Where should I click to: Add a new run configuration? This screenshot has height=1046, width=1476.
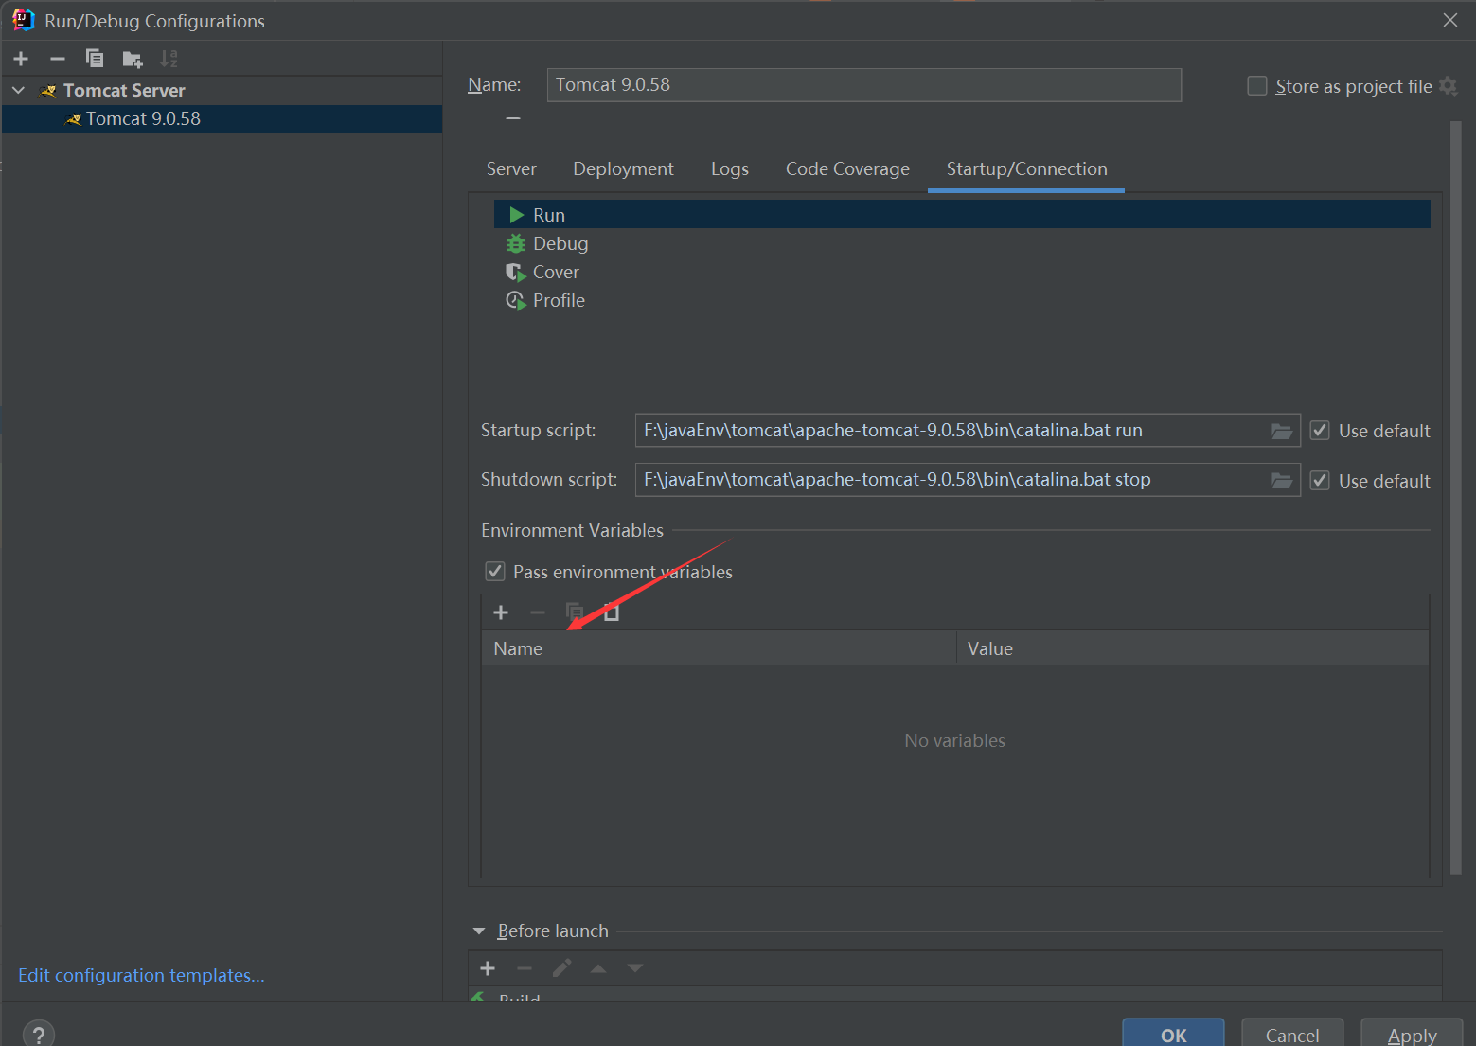21,59
